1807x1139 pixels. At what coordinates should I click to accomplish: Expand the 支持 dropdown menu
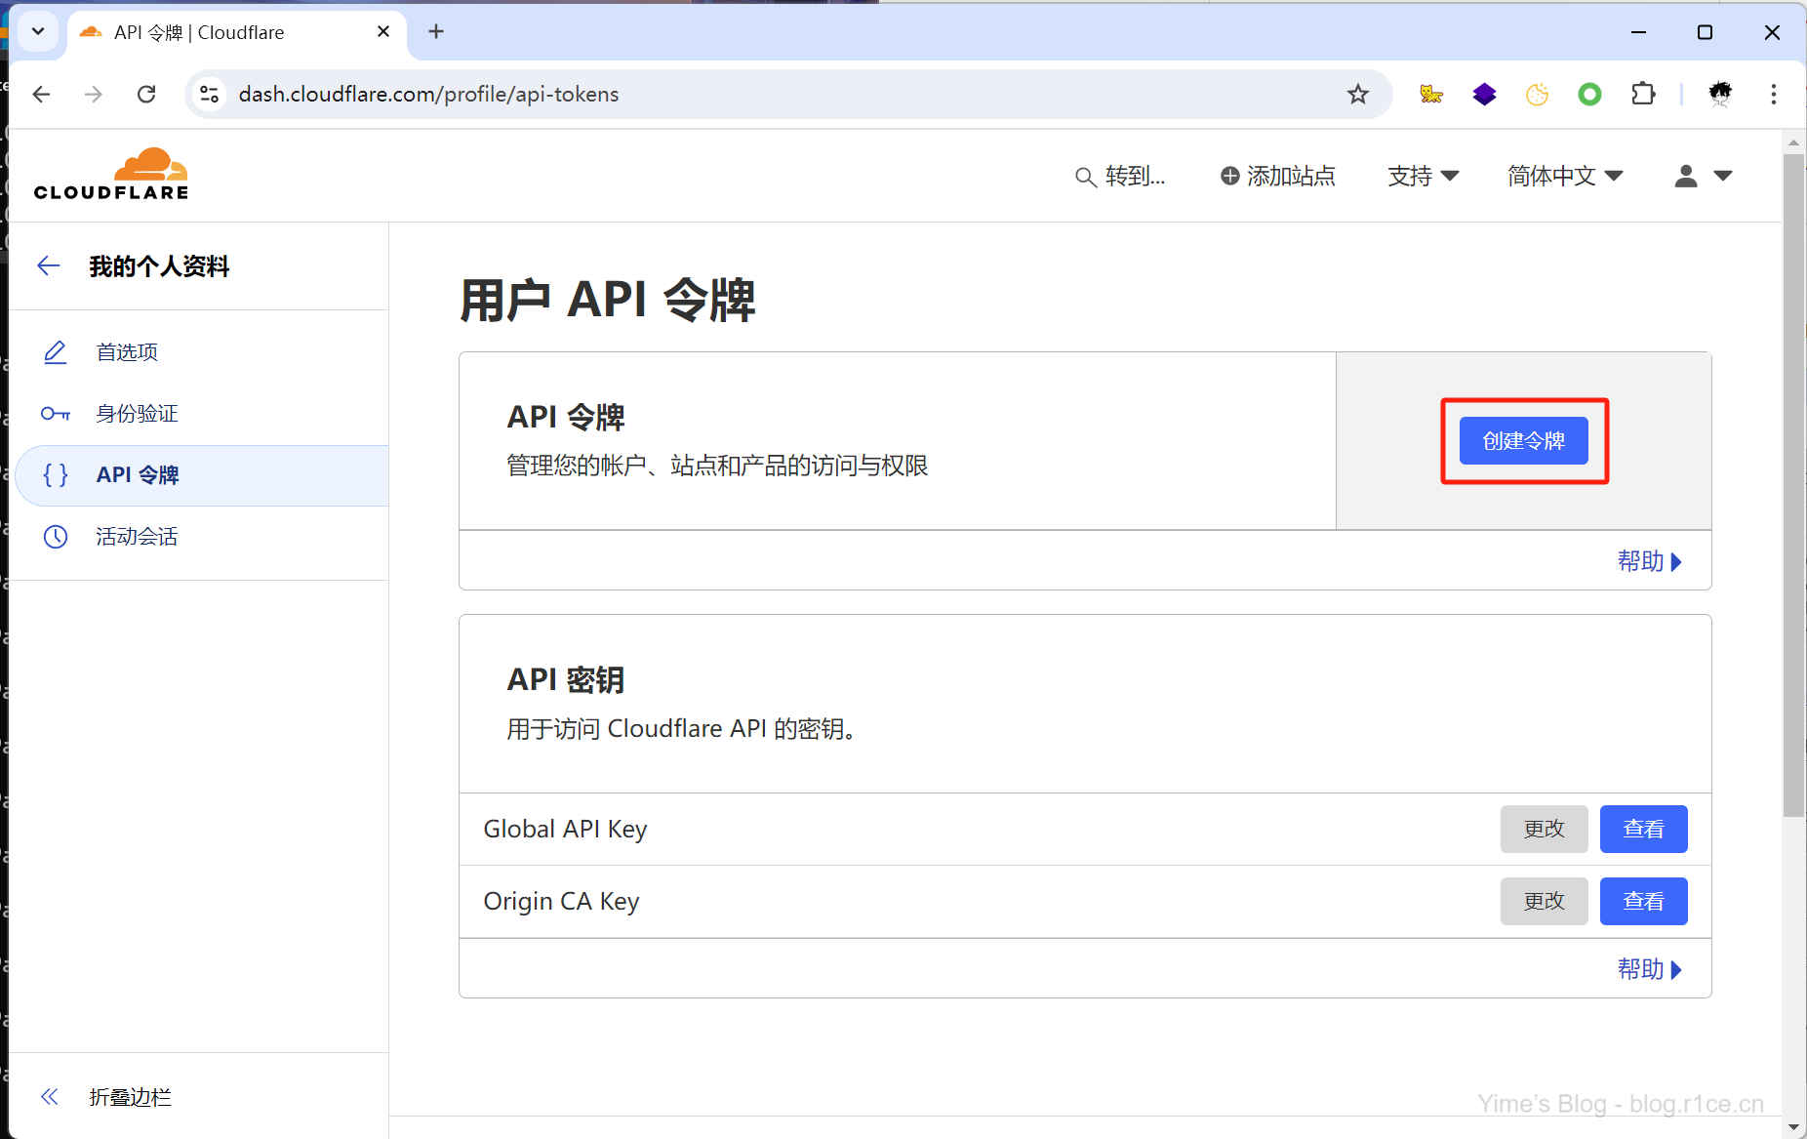click(1423, 176)
